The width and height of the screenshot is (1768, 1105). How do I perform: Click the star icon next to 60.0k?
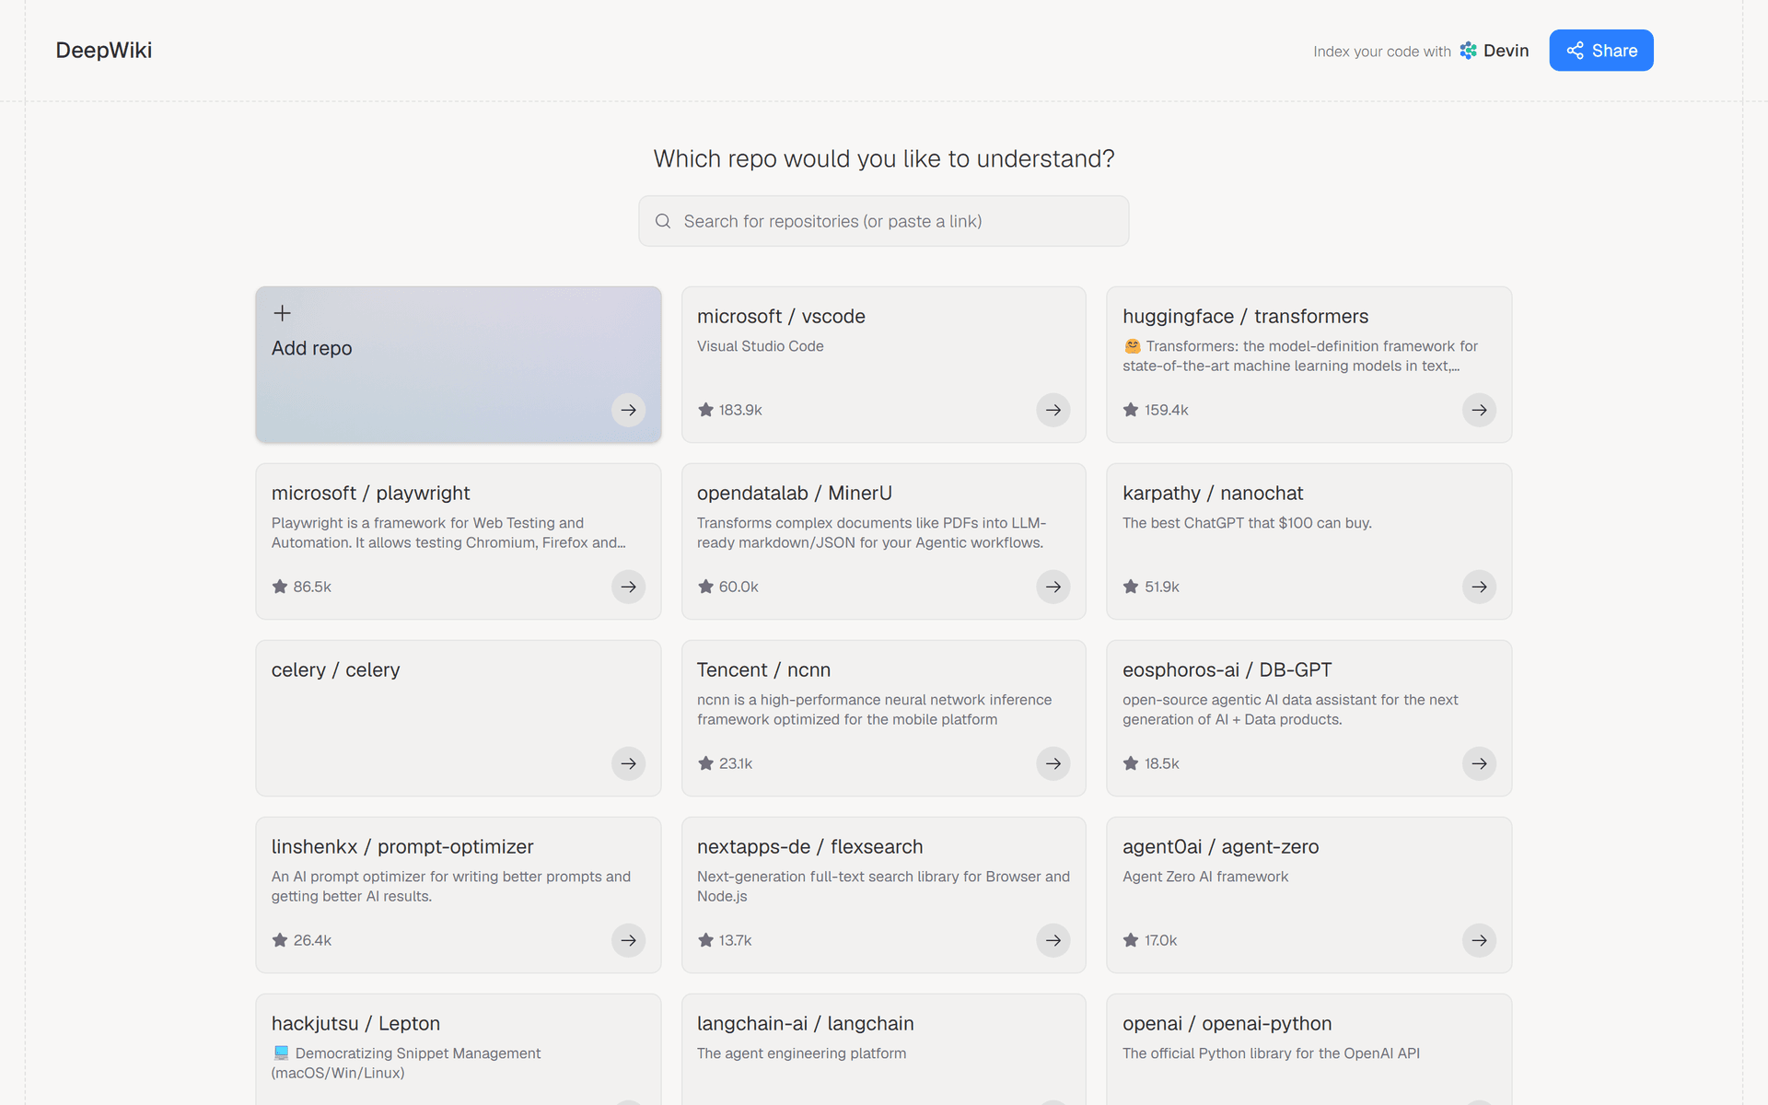click(705, 587)
